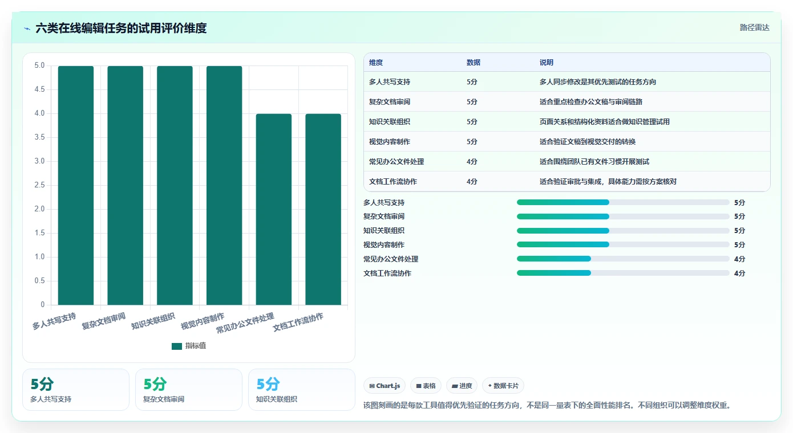Click the 数据 column header
This screenshot has height=433, width=793.
pos(474,63)
